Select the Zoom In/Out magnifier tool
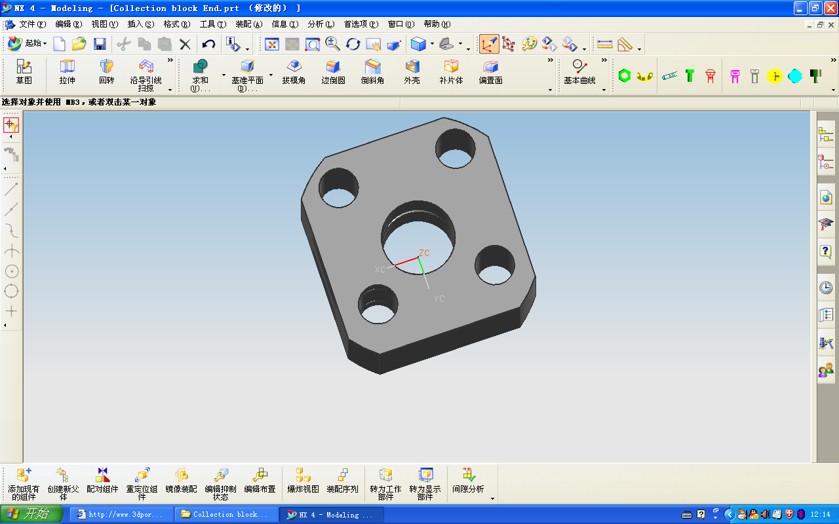 pos(333,44)
